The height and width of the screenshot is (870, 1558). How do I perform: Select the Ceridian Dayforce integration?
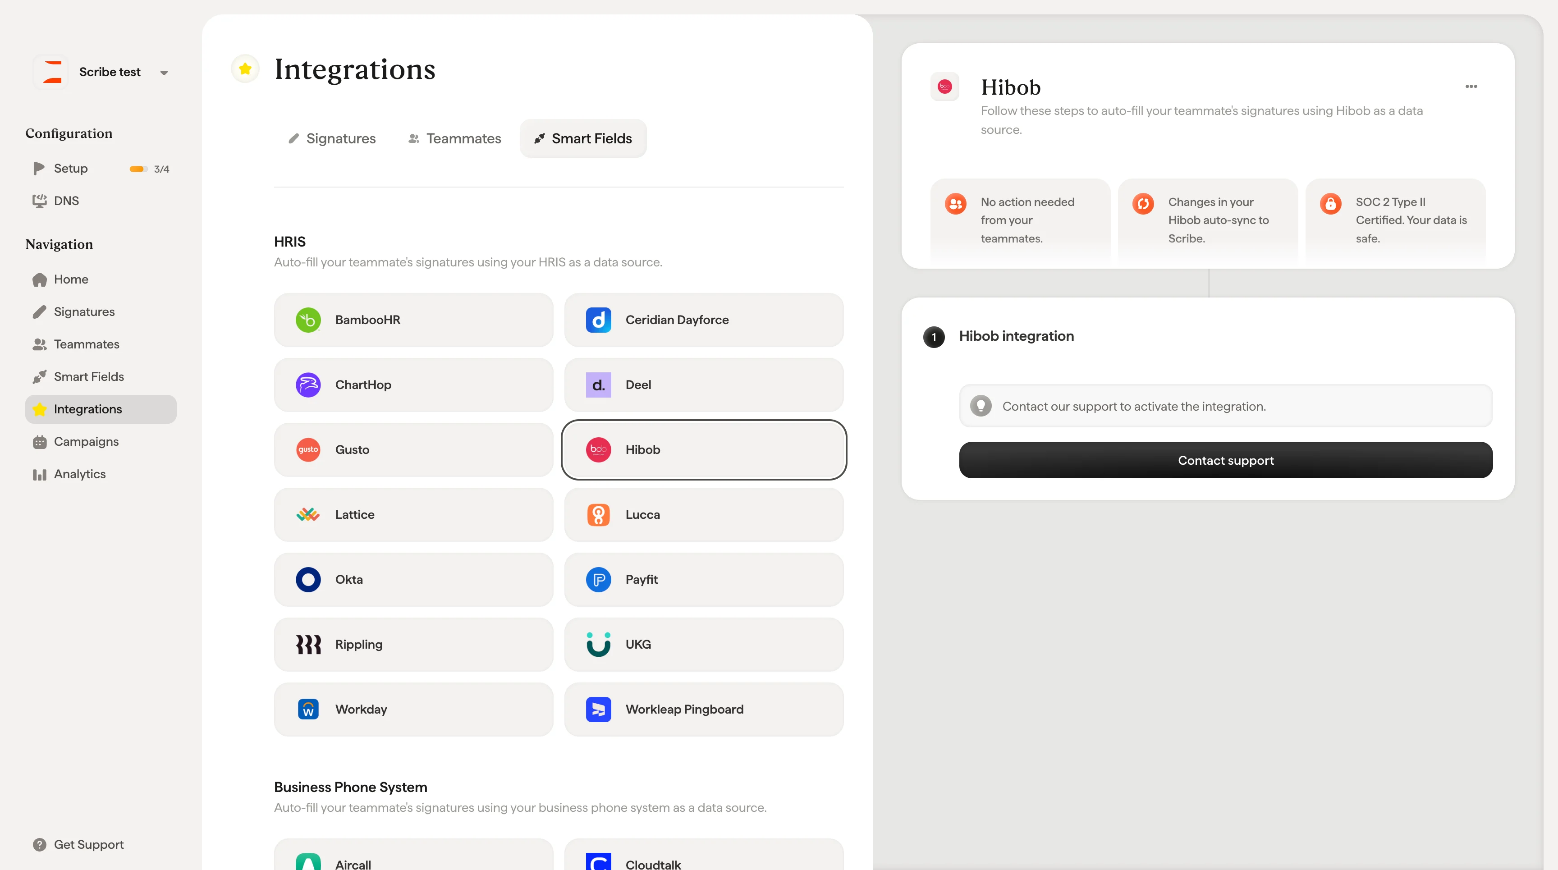(x=704, y=320)
